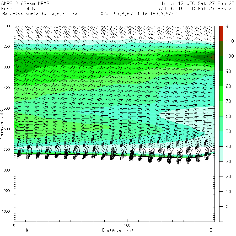Click the red color bar segment above 110
236x236 pixels.
[x=221, y=33]
